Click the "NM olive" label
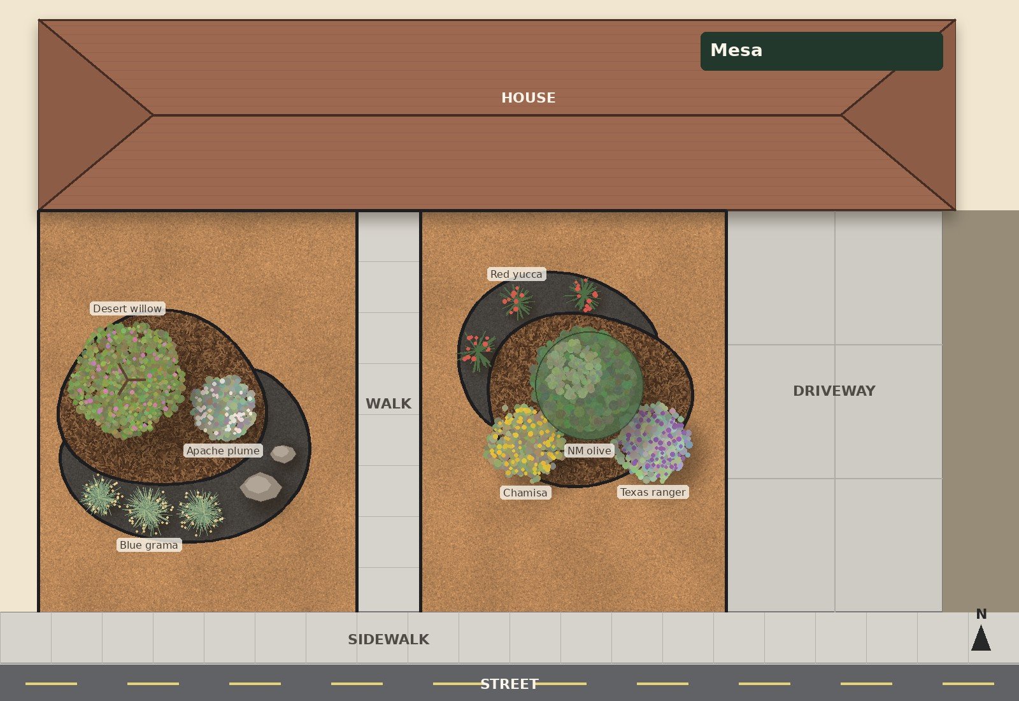The width and height of the screenshot is (1019, 701). [589, 451]
